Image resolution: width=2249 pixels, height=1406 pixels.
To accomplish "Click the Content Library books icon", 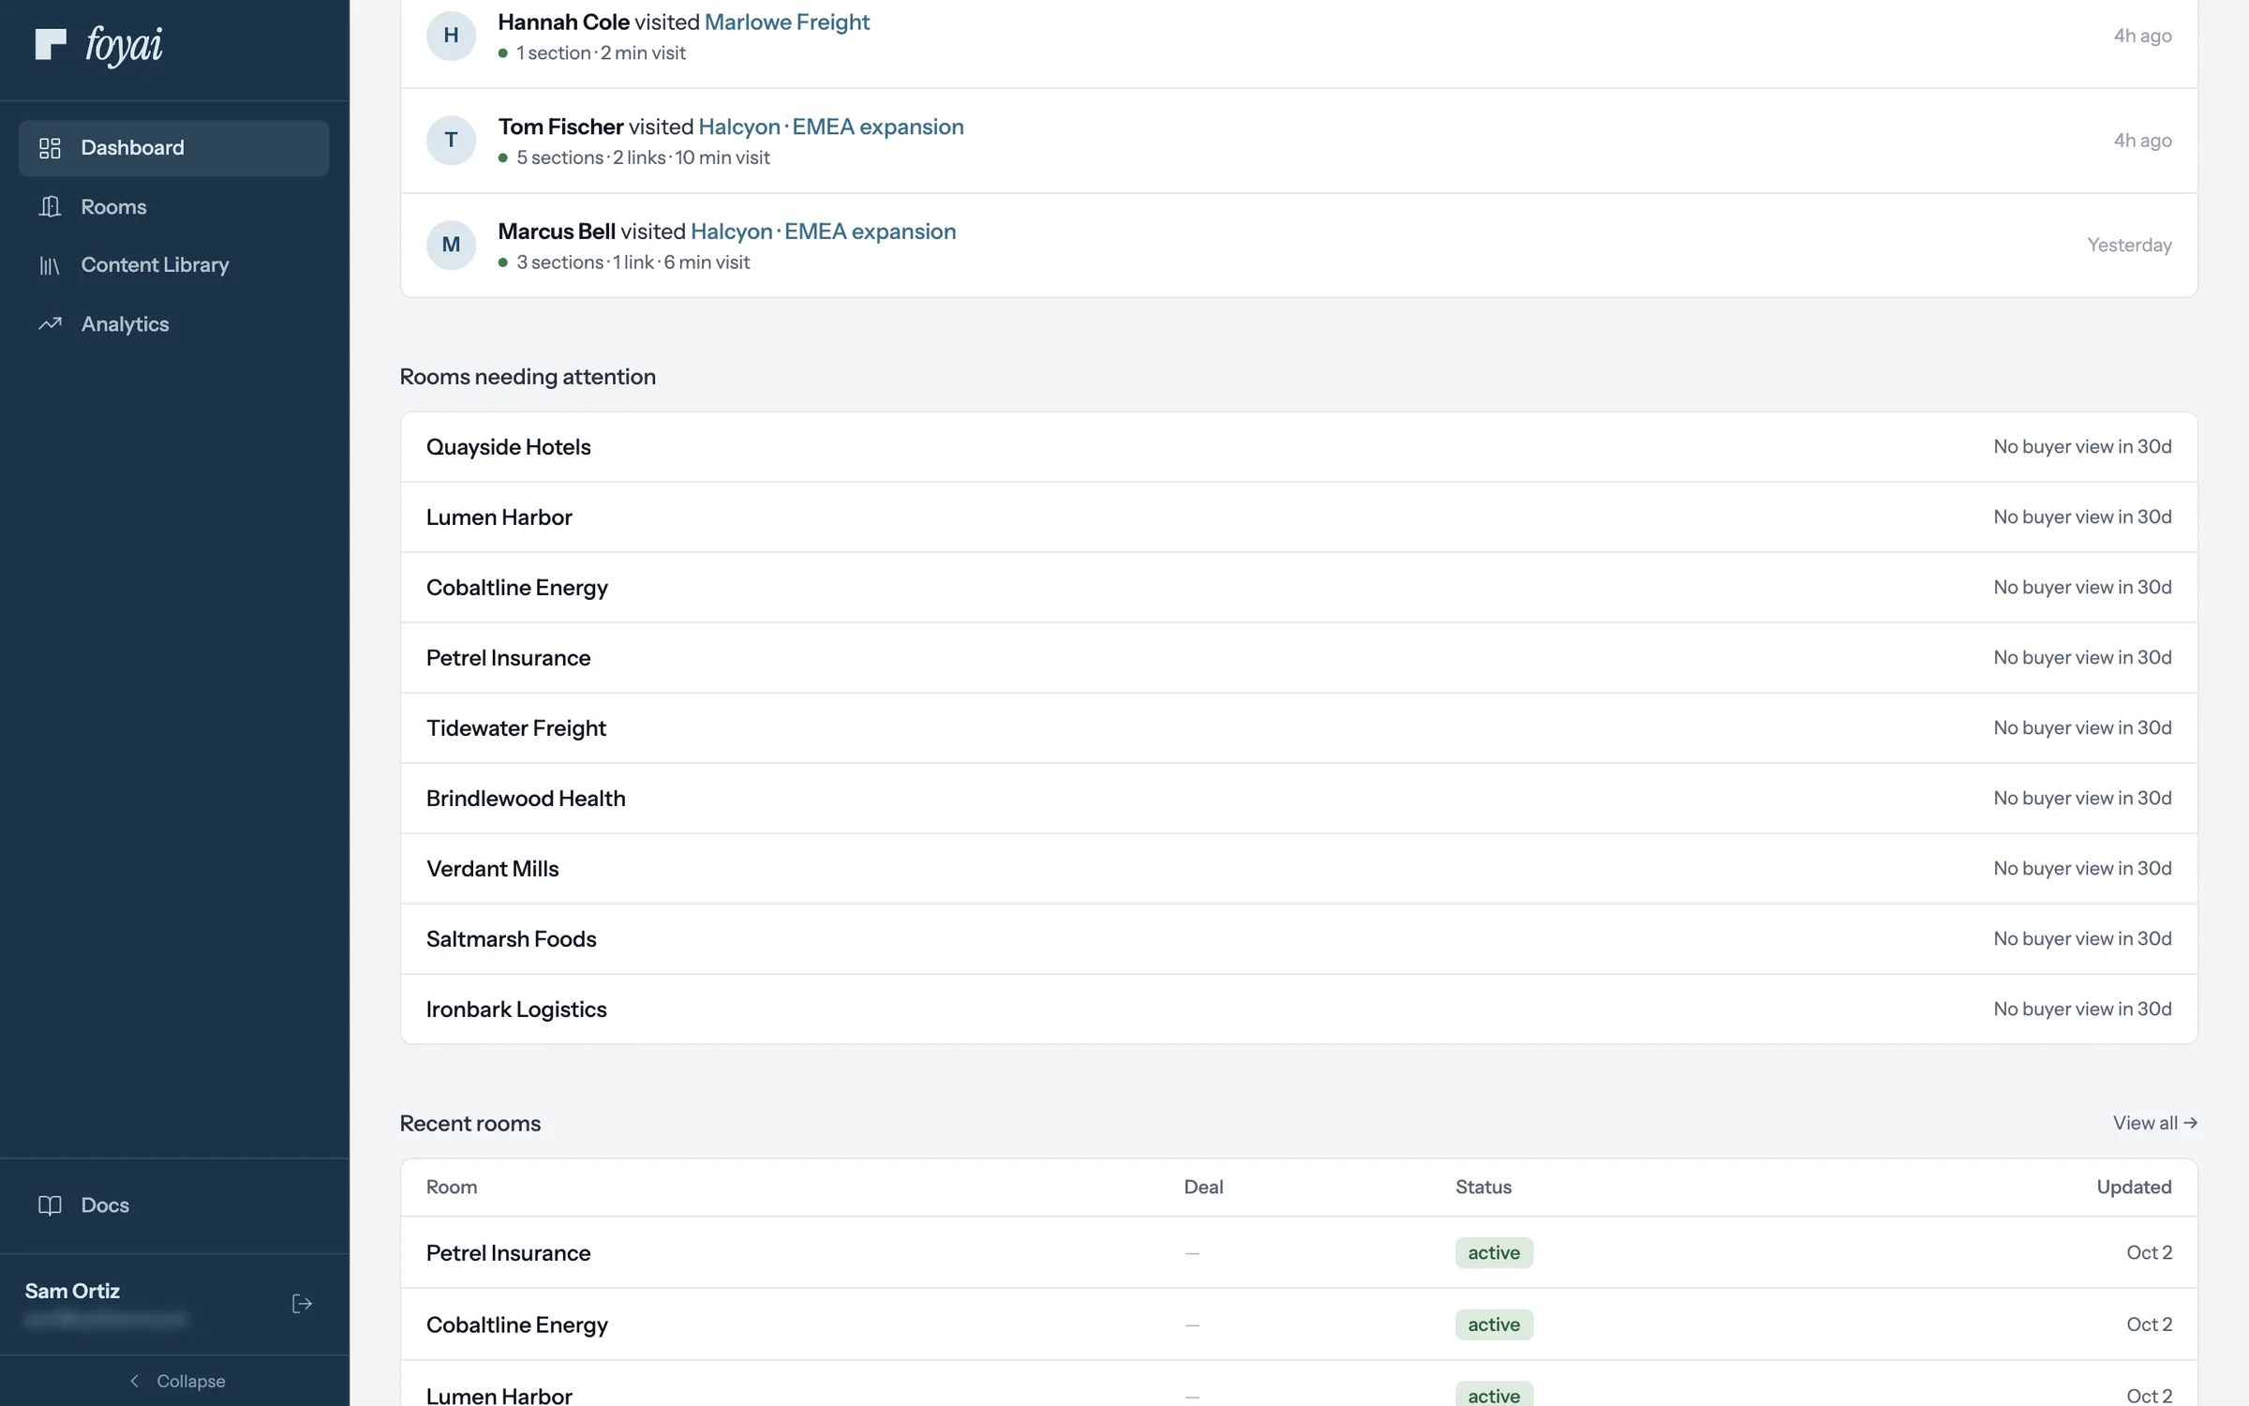I will 50,265.
